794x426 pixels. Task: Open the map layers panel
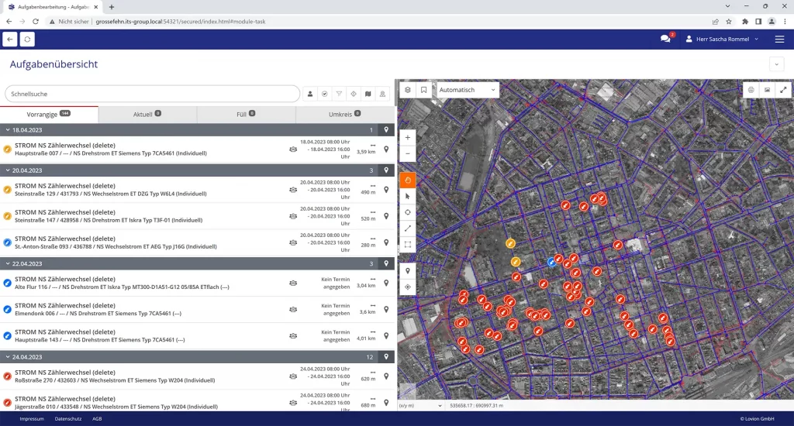click(408, 90)
